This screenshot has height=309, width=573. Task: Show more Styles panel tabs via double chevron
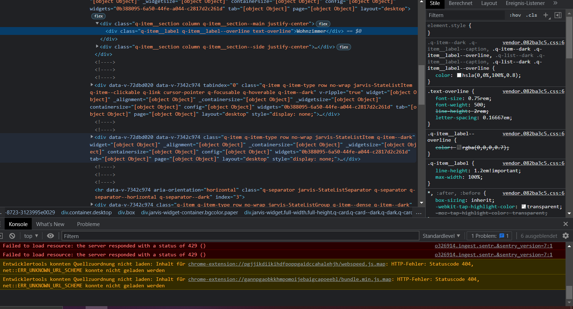[x=555, y=3]
